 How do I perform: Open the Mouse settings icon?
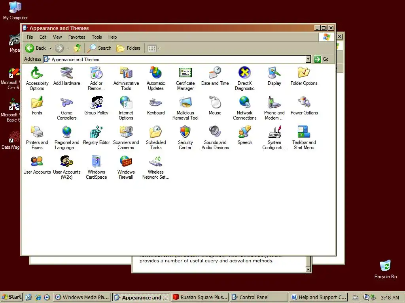pos(215,106)
